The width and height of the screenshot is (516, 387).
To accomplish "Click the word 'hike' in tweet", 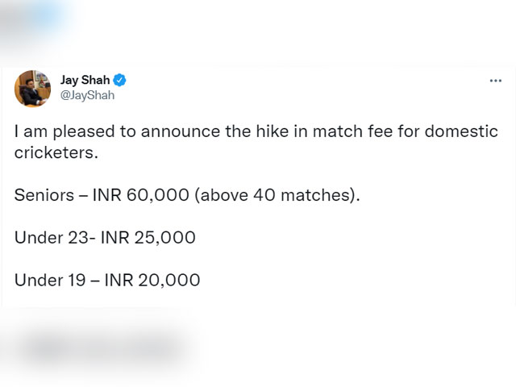I will pyautogui.click(x=272, y=131).
